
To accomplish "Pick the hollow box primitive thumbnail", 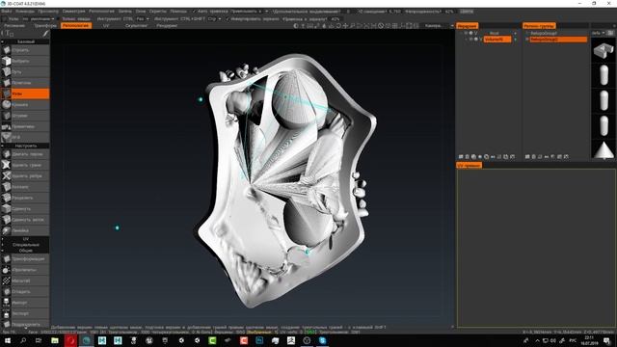I will click(x=604, y=51).
